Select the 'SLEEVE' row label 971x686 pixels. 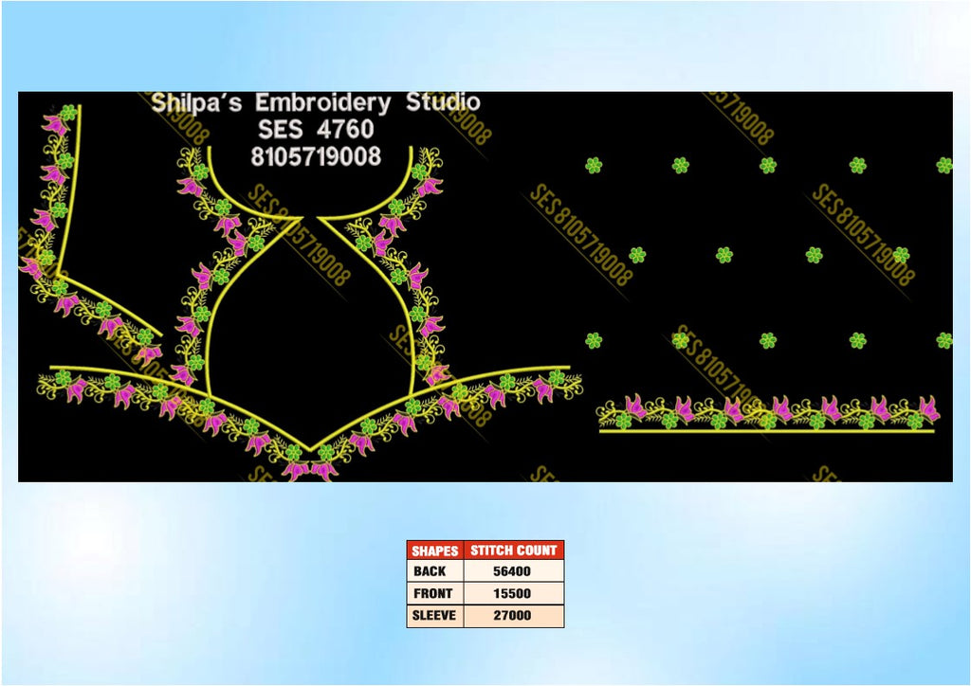[434, 616]
